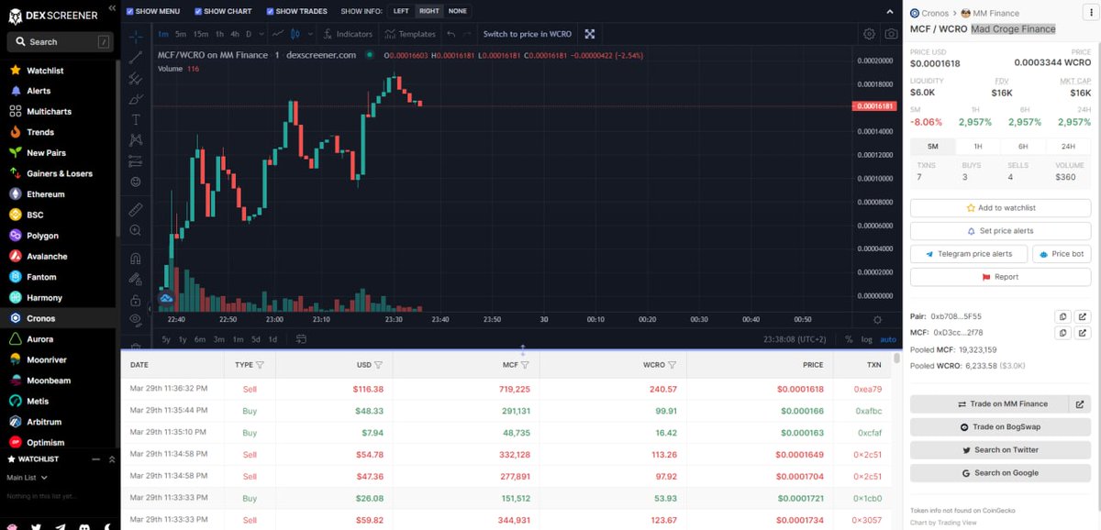Select the 6H stats tab

tap(1023, 146)
